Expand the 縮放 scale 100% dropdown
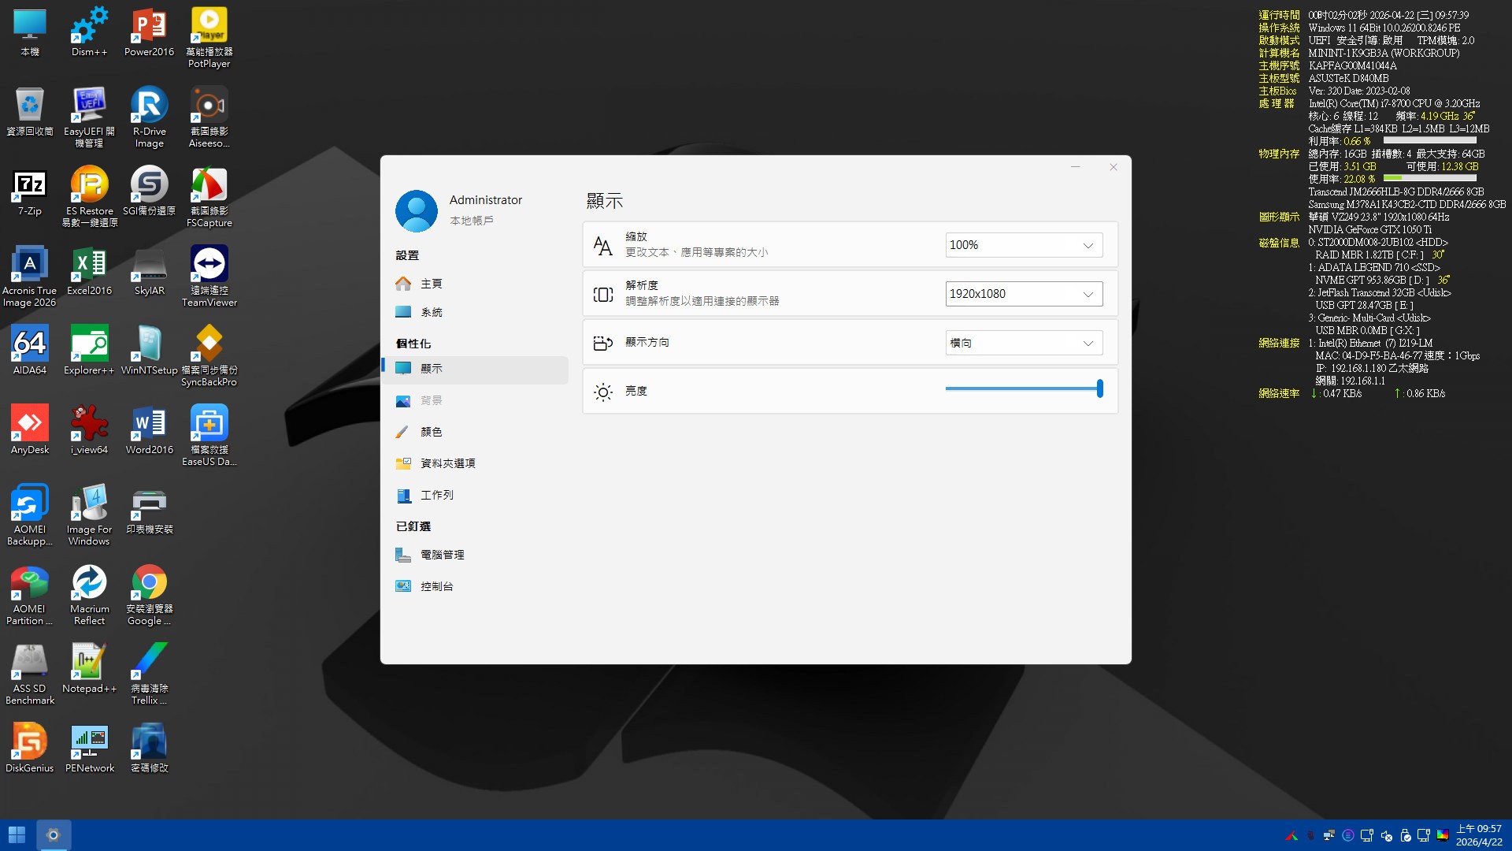 coord(1023,245)
